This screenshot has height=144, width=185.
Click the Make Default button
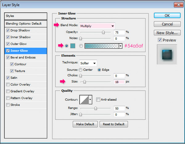(85, 124)
